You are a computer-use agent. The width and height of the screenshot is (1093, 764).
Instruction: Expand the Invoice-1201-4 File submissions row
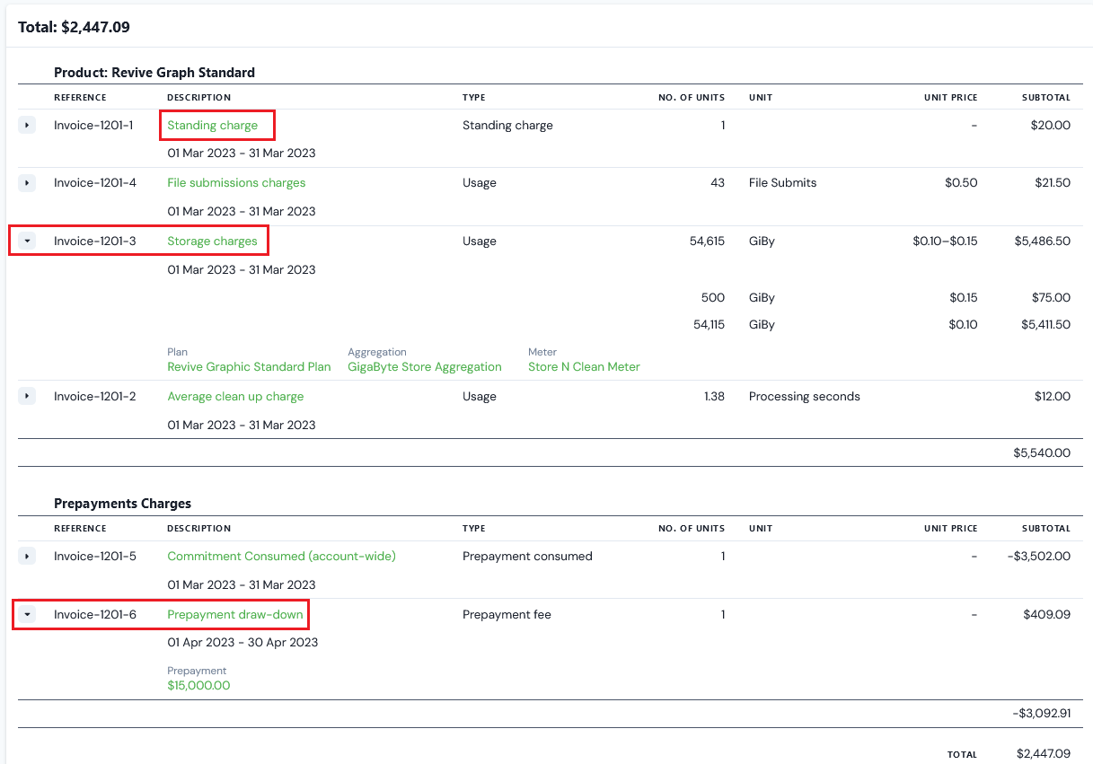click(26, 182)
